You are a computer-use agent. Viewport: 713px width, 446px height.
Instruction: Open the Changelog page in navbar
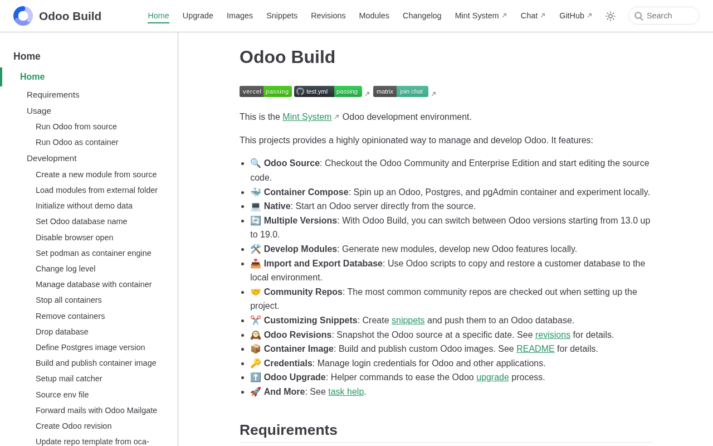(422, 16)
